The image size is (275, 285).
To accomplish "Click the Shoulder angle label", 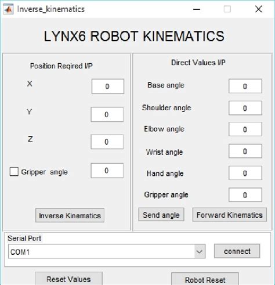I will tap(167, 108).
